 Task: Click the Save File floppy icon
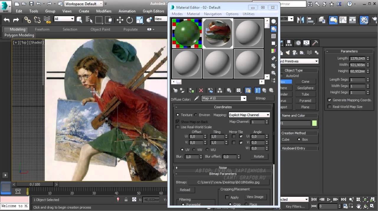point(31,4)
